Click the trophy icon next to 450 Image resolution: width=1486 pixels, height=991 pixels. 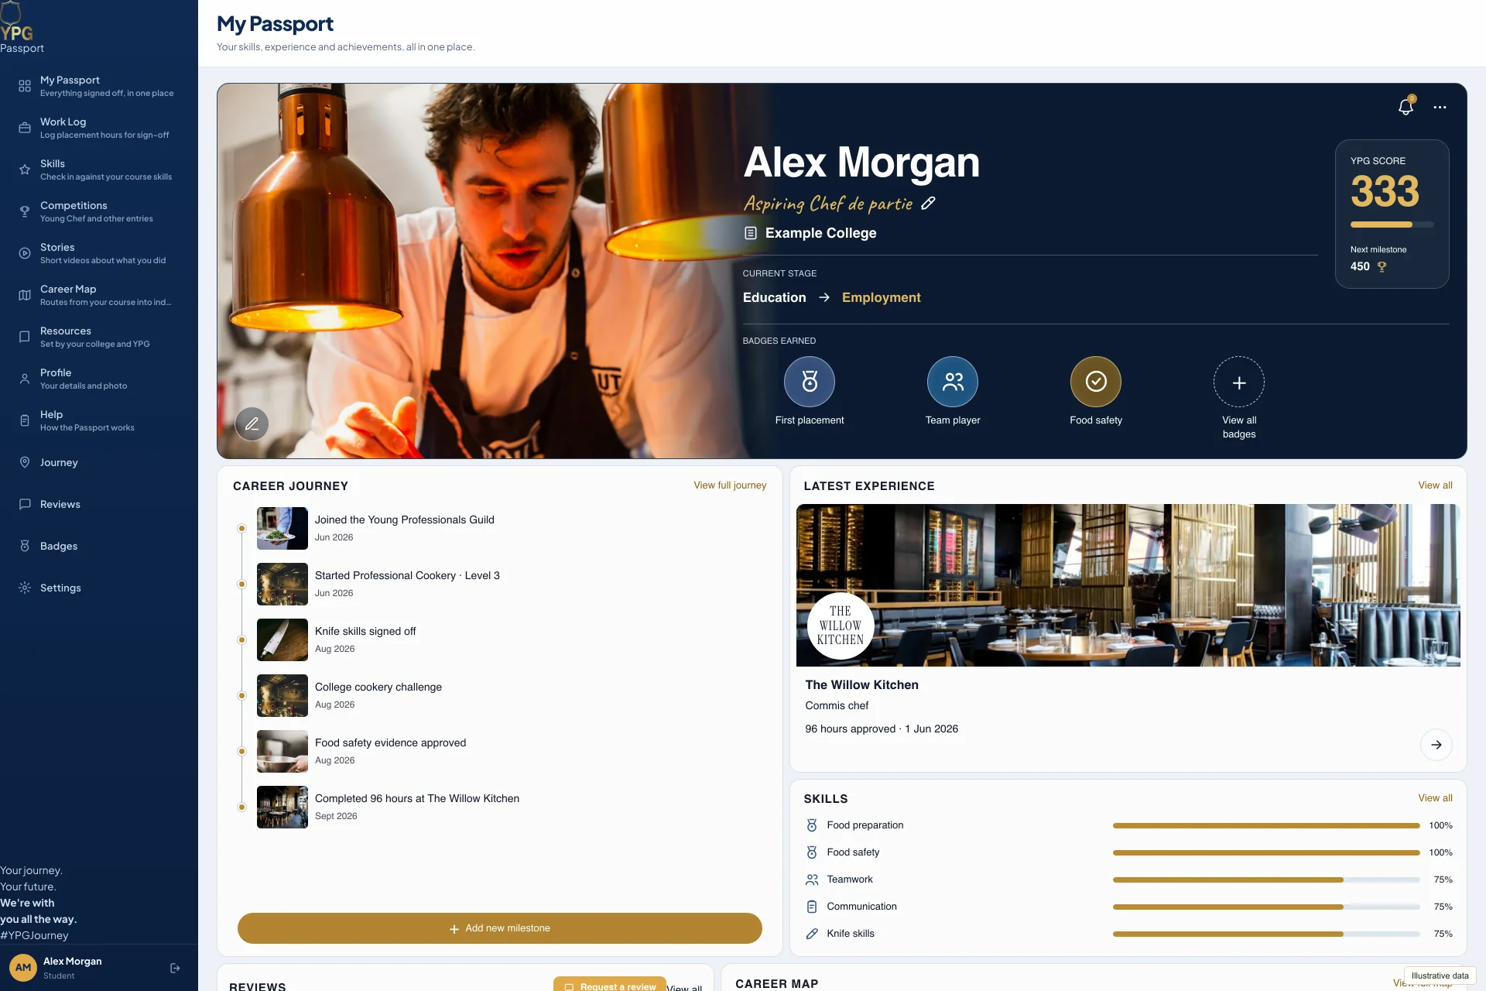[1382, 266]
